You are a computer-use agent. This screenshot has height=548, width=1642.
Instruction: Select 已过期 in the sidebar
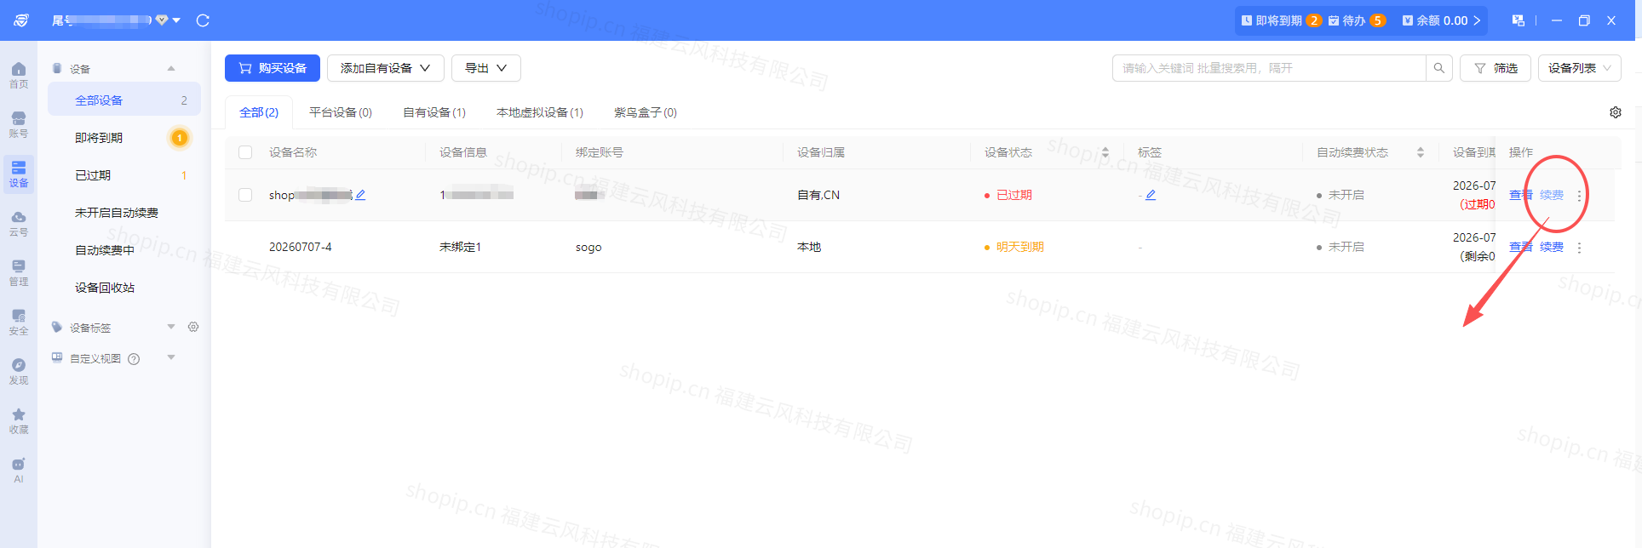coord(124,175)
